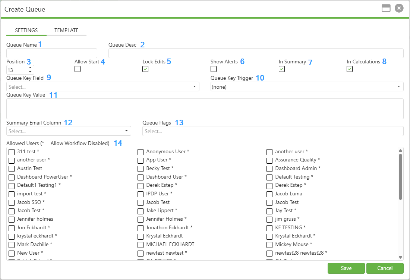Check the jim gruss user
This screenshot has height=280, width=410.
[x=269, y=219]
